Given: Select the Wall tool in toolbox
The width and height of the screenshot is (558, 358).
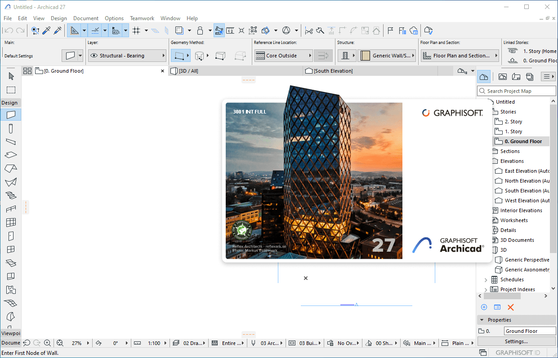Looking at the screenshot, I should coord(11,114).
